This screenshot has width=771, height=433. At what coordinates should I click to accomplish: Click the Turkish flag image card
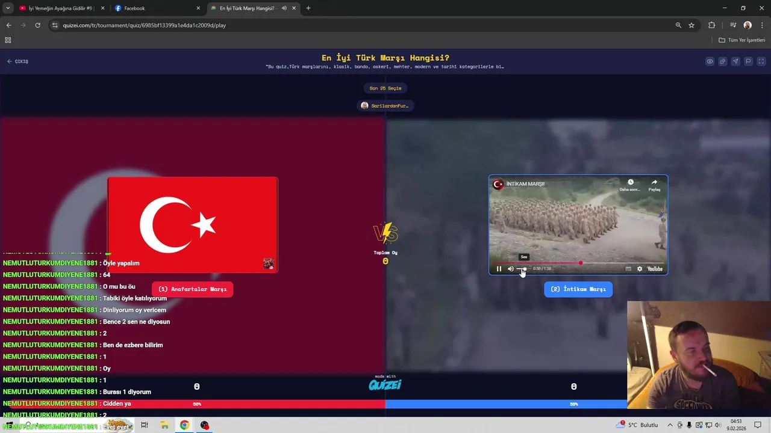click(x=193, y=224)
